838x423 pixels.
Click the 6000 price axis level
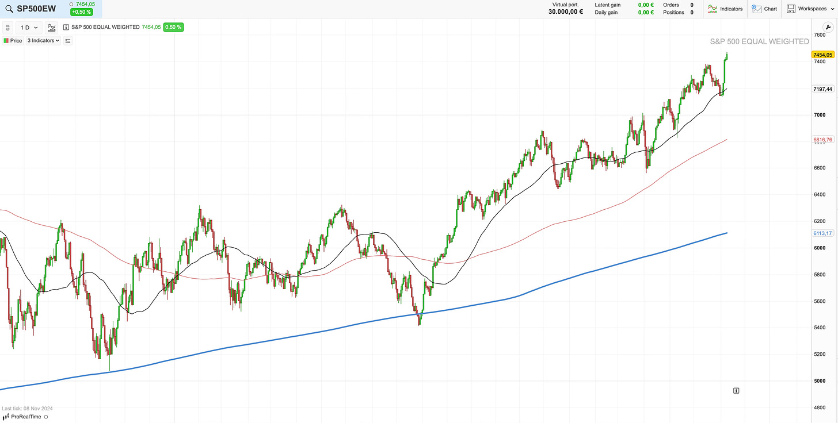(x=820, y=248)
